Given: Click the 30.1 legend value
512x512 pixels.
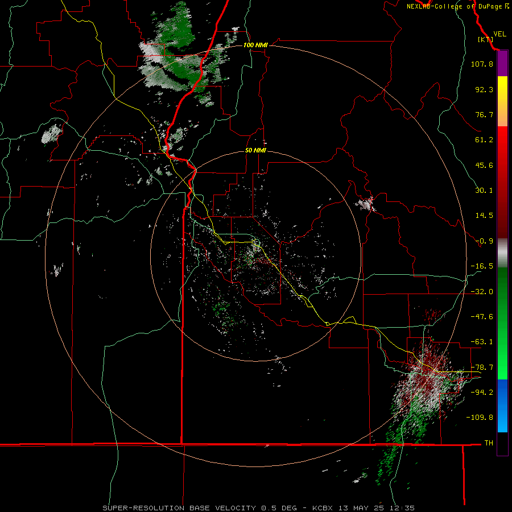Looking at the screenshot, I should [x=484, y=191].
